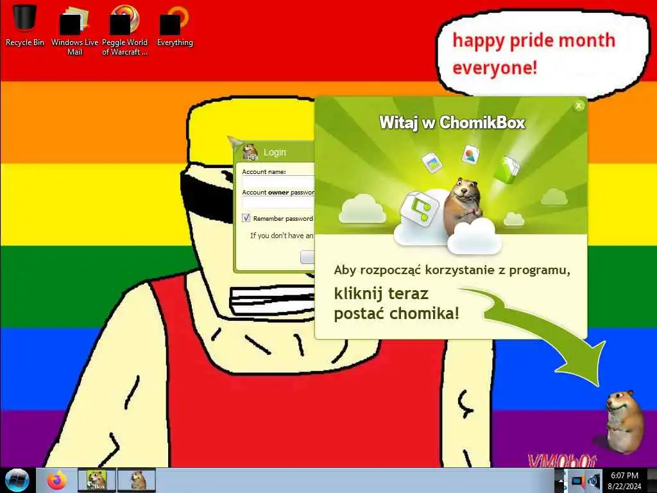Open Windows Live Mail desktop shortcut
Screen dimensions: 657x493
click(x=74, y=30)
